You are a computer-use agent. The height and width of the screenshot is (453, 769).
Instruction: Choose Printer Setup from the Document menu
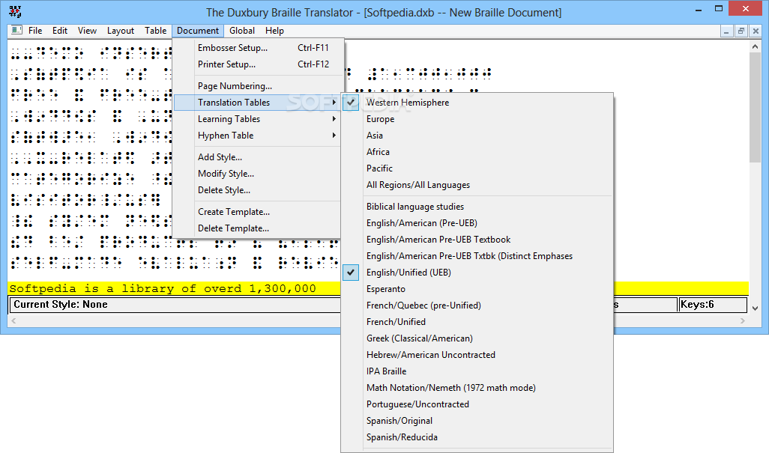coord(258,64)
